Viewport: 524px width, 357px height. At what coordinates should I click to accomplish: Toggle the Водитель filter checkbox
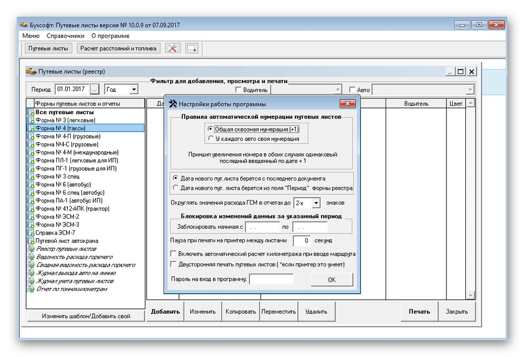[x=238, y=90]
